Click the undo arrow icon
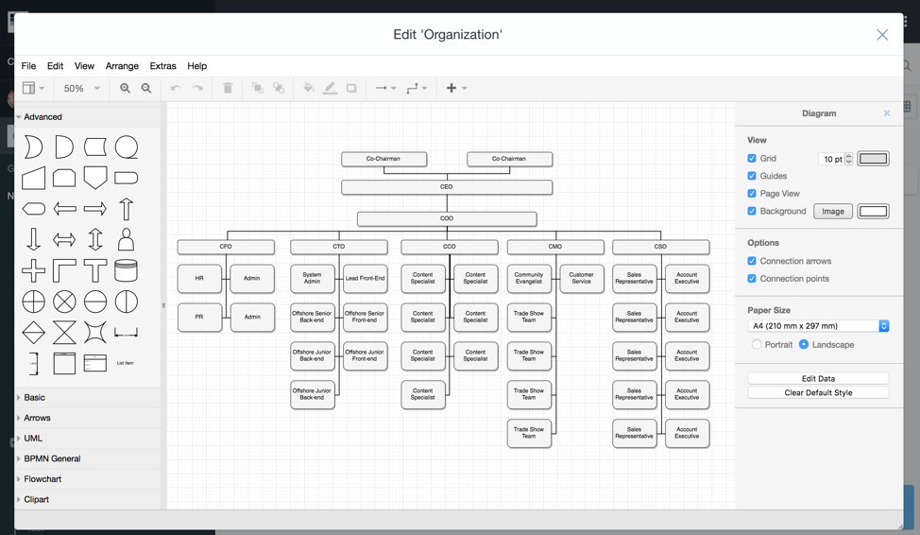The image size is (920, 535). tap(176, 88)
